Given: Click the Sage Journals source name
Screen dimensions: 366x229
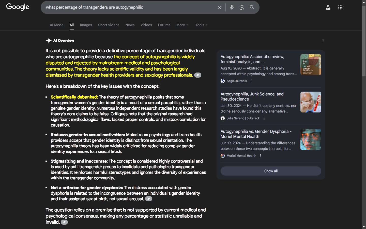Looking at the screenshot, I should click(237, 81).
